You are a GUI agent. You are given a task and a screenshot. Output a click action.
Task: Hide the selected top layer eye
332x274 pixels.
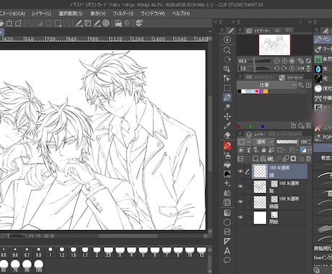(x=240, y=172)
